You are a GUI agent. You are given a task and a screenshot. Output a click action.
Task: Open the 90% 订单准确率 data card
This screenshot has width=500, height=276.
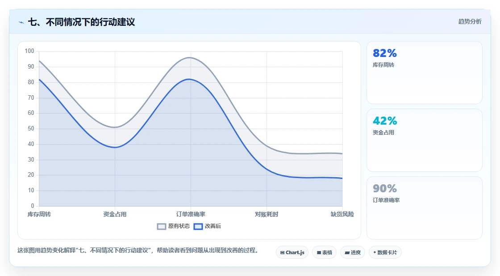[425, 207]
